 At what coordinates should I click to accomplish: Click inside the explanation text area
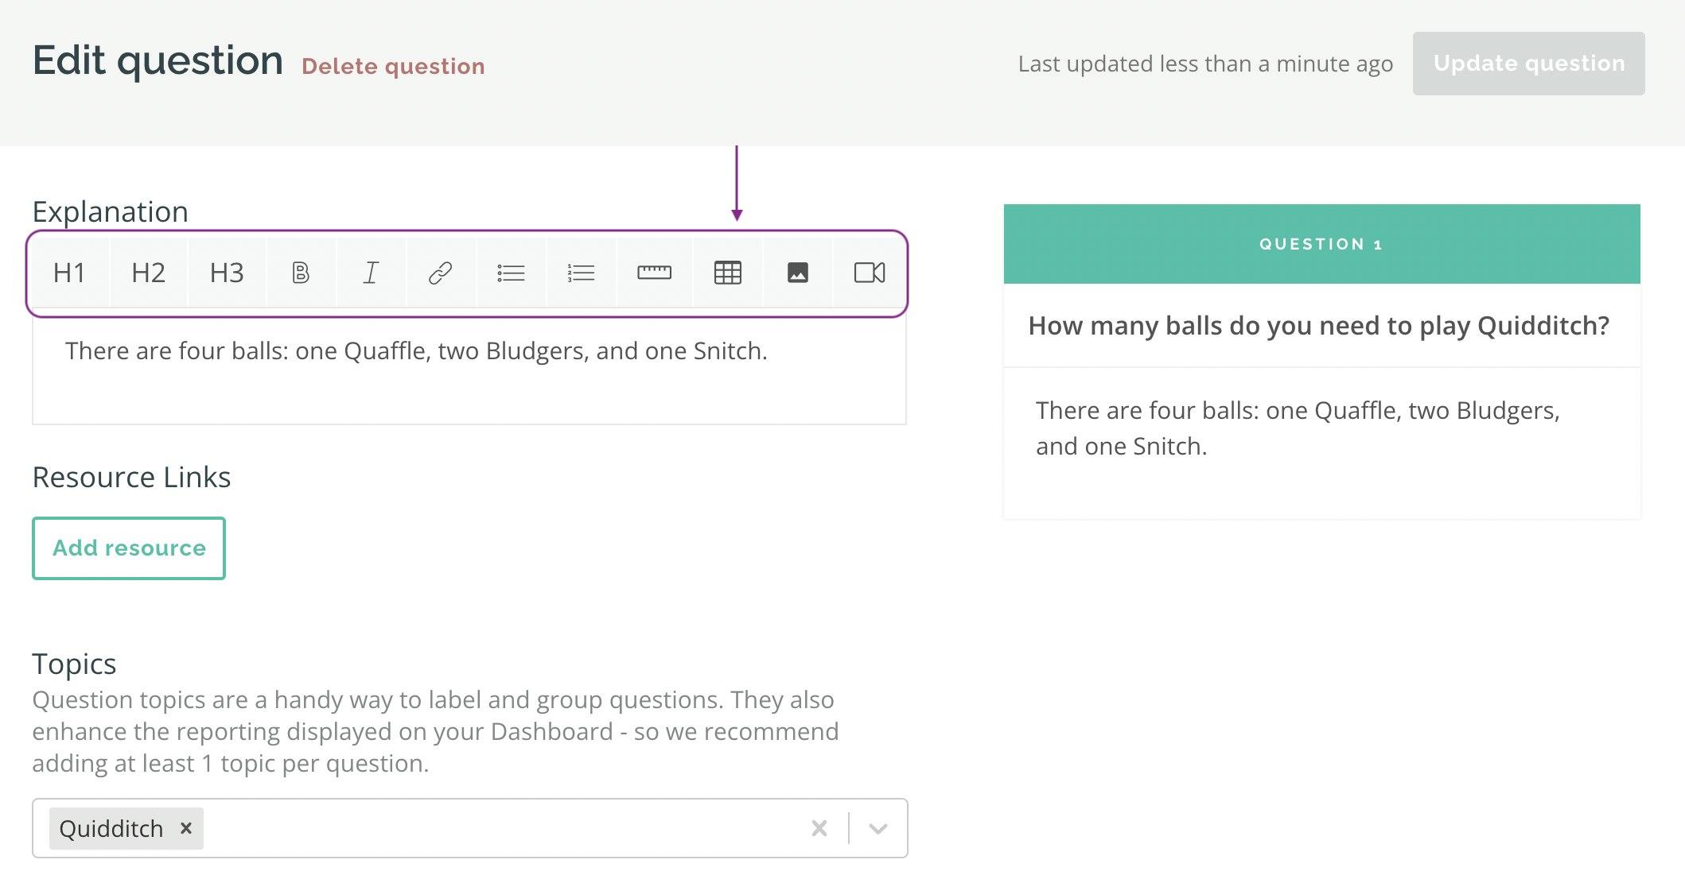(469, 381)
